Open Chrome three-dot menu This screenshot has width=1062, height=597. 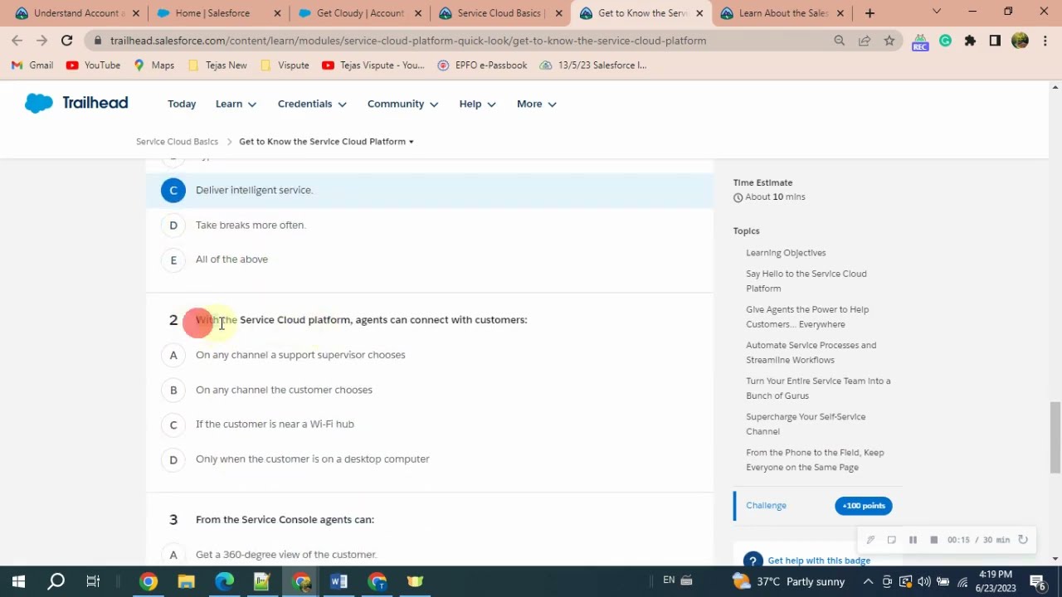tap(1044, 41)
